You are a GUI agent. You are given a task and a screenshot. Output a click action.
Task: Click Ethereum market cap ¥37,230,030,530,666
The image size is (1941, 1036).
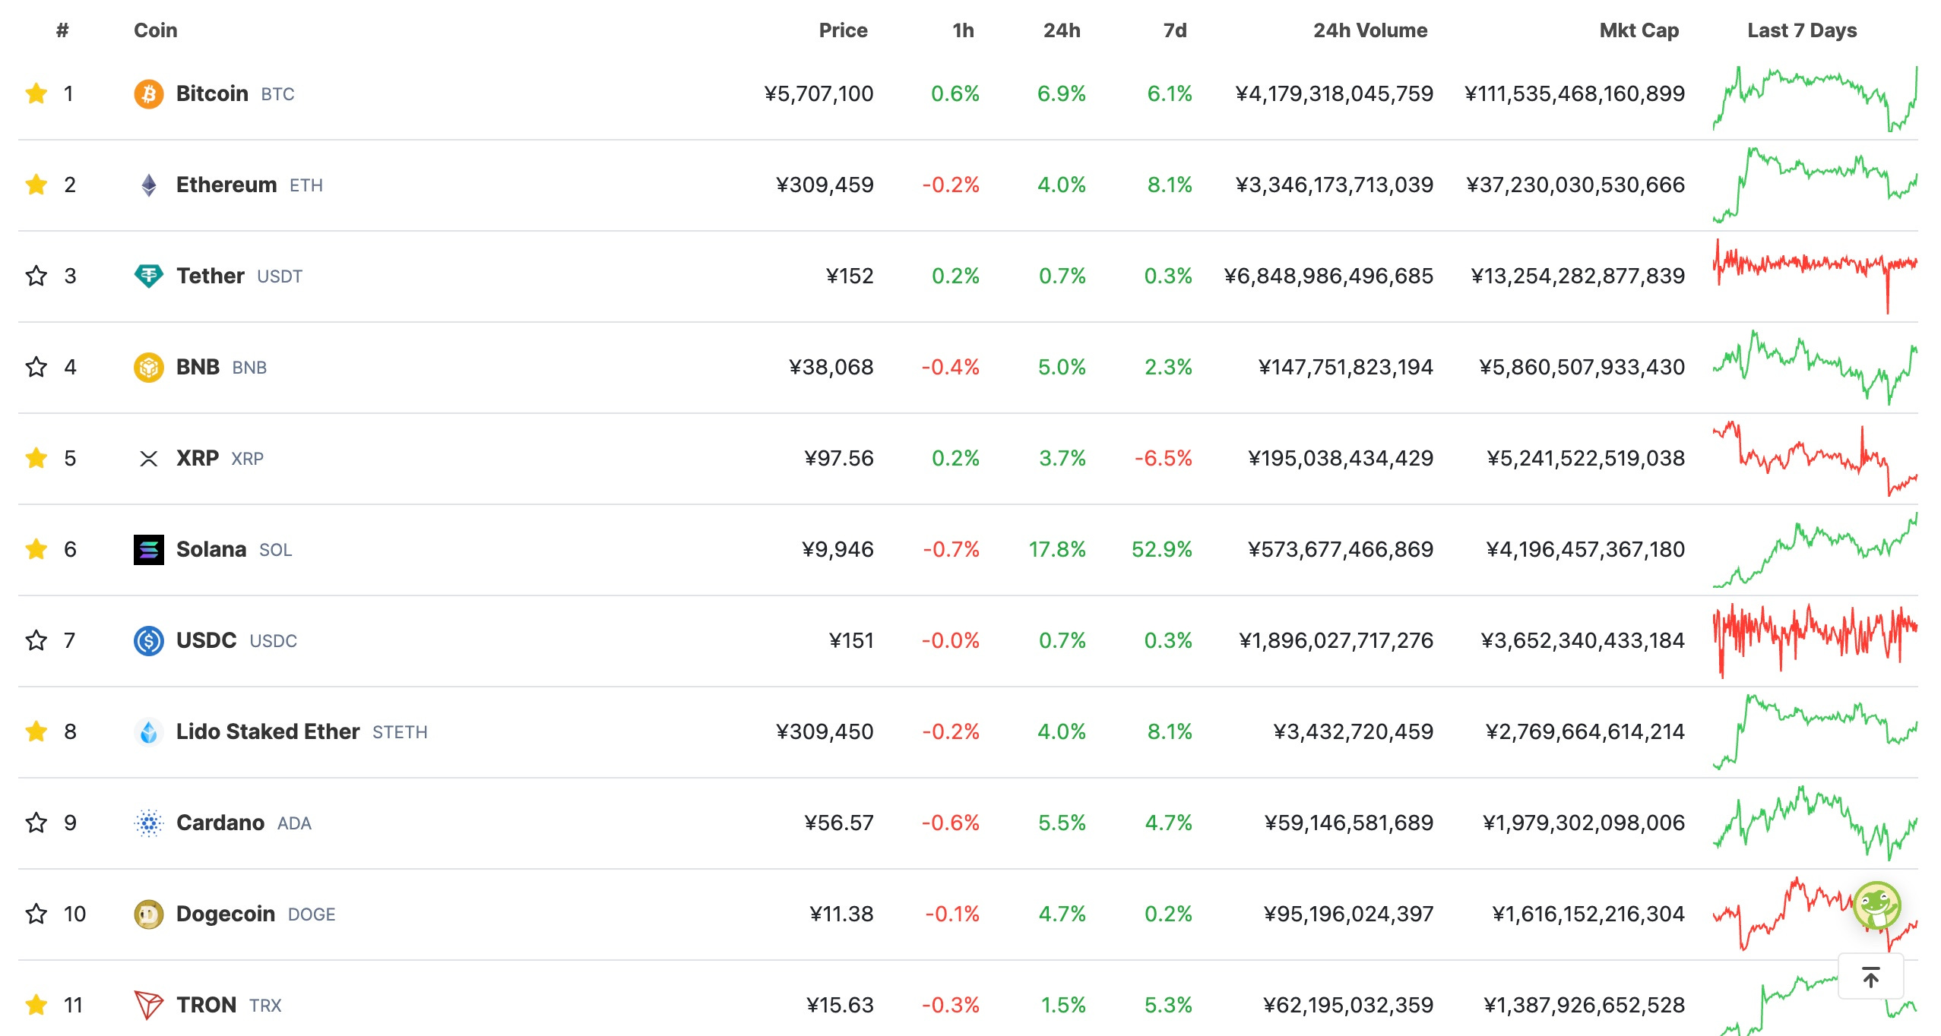[1575, 185]
